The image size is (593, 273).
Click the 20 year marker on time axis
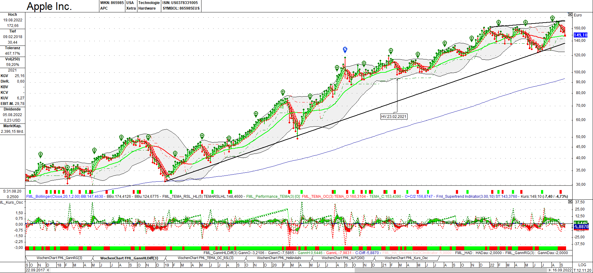274,265
